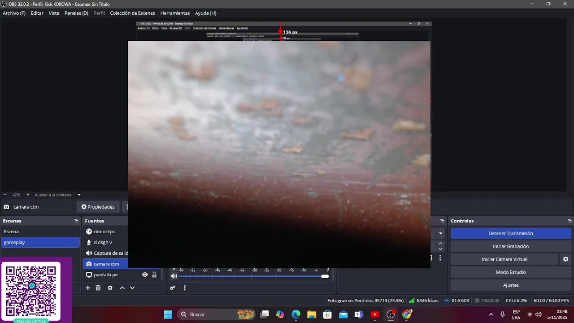Open source properties gear in Fuentes toolbar
Screen dimensions: 574x323
coord(110,288)
